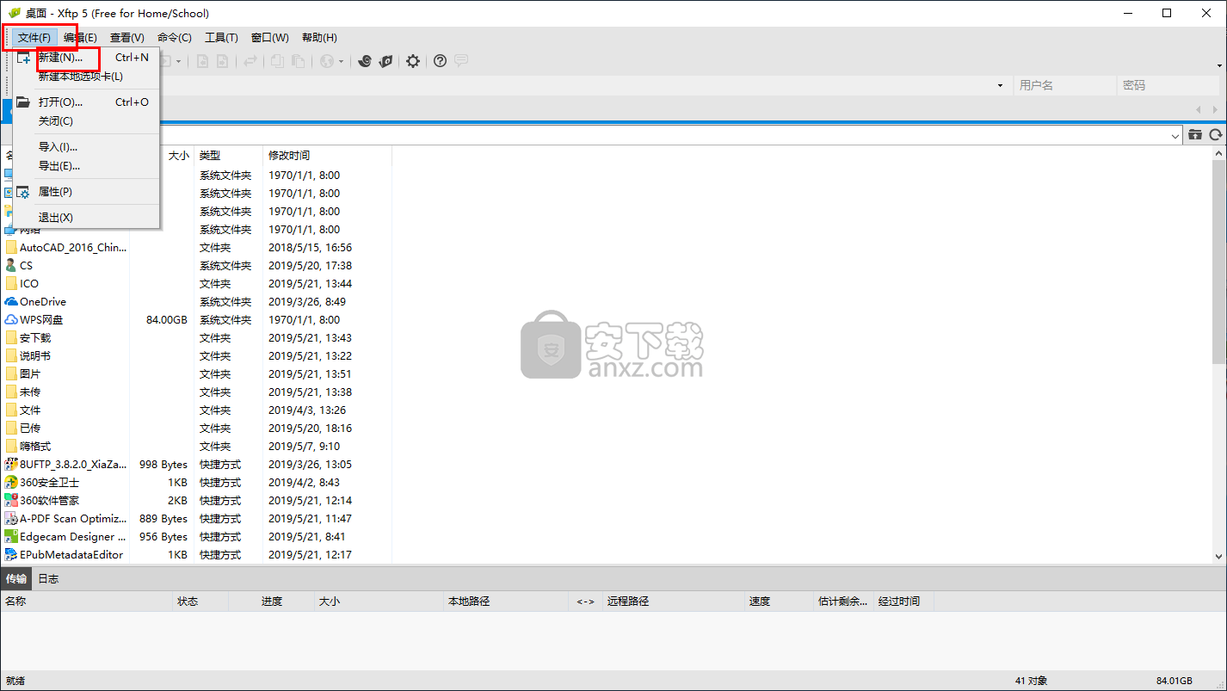Choose 关闭(C) menu entry

[x=86, y=121]
